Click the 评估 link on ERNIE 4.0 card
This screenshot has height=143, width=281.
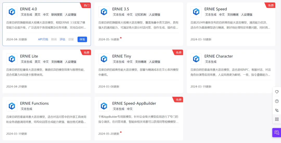(62, 39)
